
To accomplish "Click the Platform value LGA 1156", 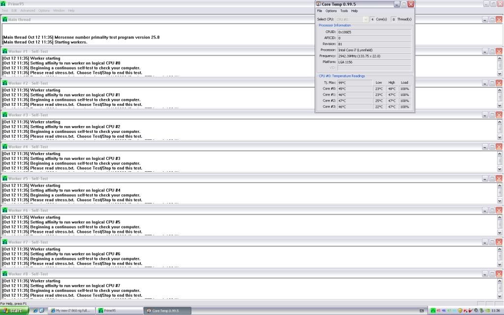I will pos(374,62).
